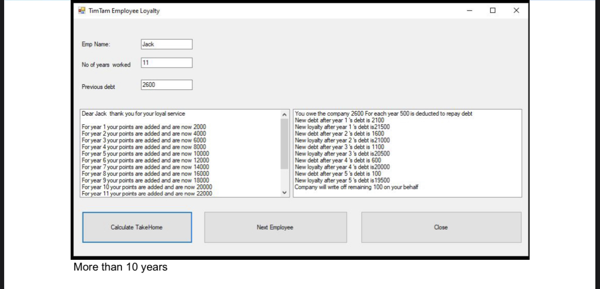600x289 pixels.
Task: Click 'New debt after year 5 's debt is 100'
Action: (338, 174)
